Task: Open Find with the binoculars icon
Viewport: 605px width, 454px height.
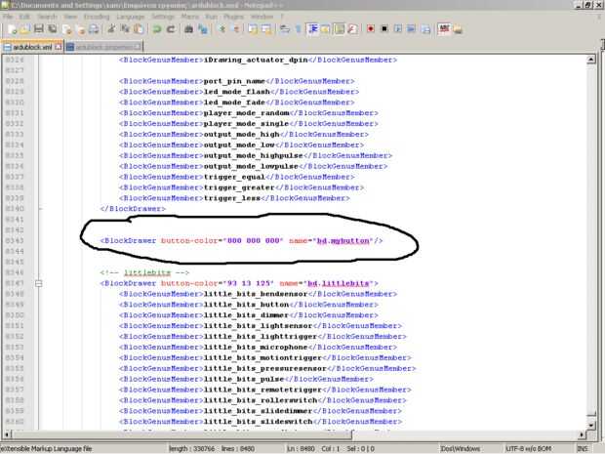Action: [188, 29]
